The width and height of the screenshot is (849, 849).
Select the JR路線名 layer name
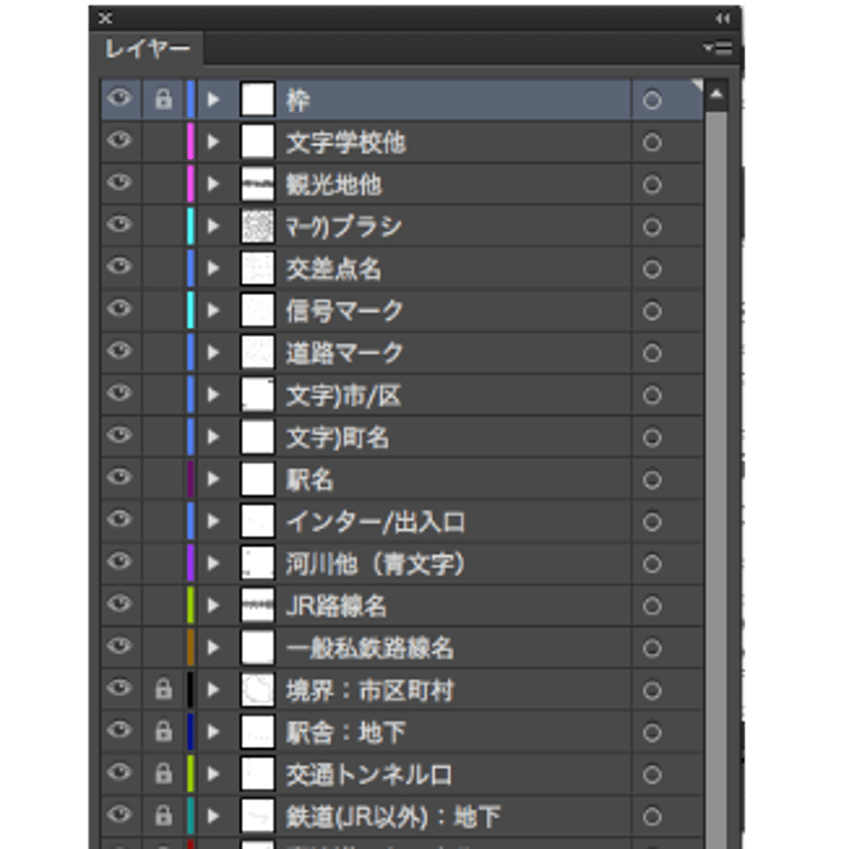tap(336, 606)
